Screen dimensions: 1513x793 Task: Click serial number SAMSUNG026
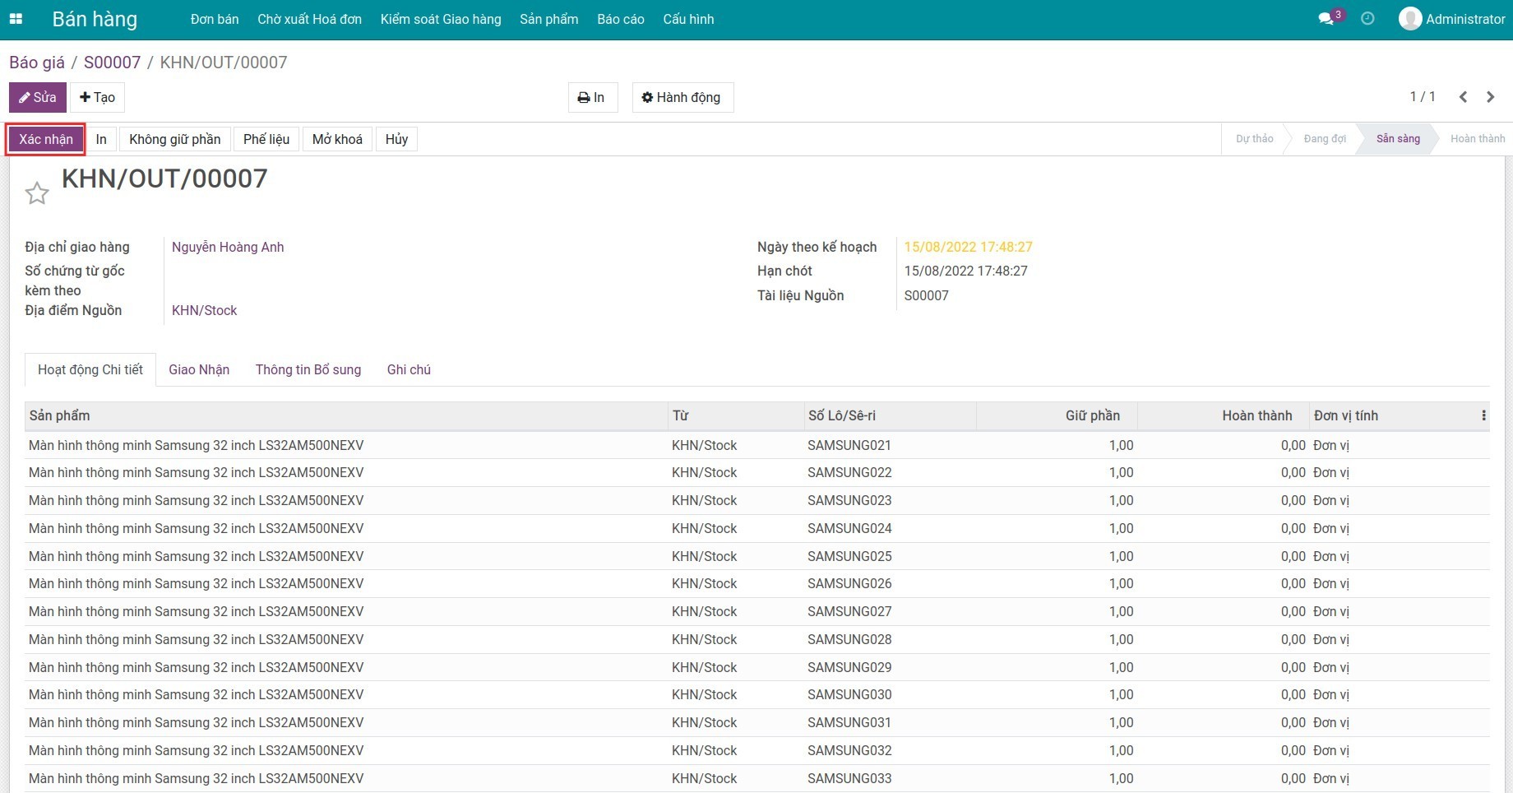pyautogui.click(x=849, y=583)
